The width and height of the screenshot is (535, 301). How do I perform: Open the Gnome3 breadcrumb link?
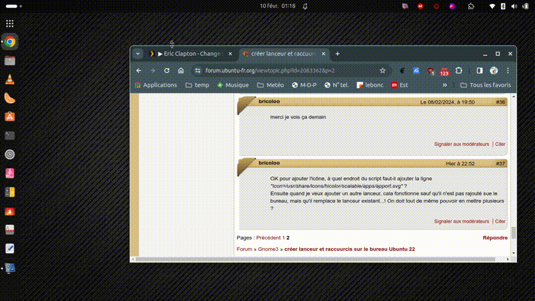(268, 249)
